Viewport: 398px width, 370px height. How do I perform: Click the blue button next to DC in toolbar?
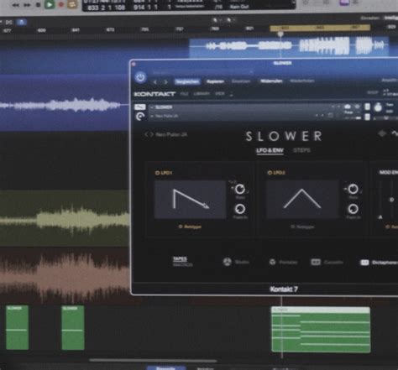click(x=21, y=22)
